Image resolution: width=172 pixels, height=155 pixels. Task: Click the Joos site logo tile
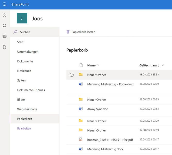pyautogui.click(x=22, y=18)
